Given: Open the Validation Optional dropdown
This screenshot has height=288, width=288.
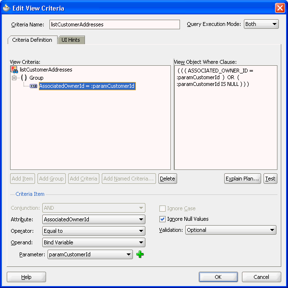Looking at the screenshot, I should point(231,230).
